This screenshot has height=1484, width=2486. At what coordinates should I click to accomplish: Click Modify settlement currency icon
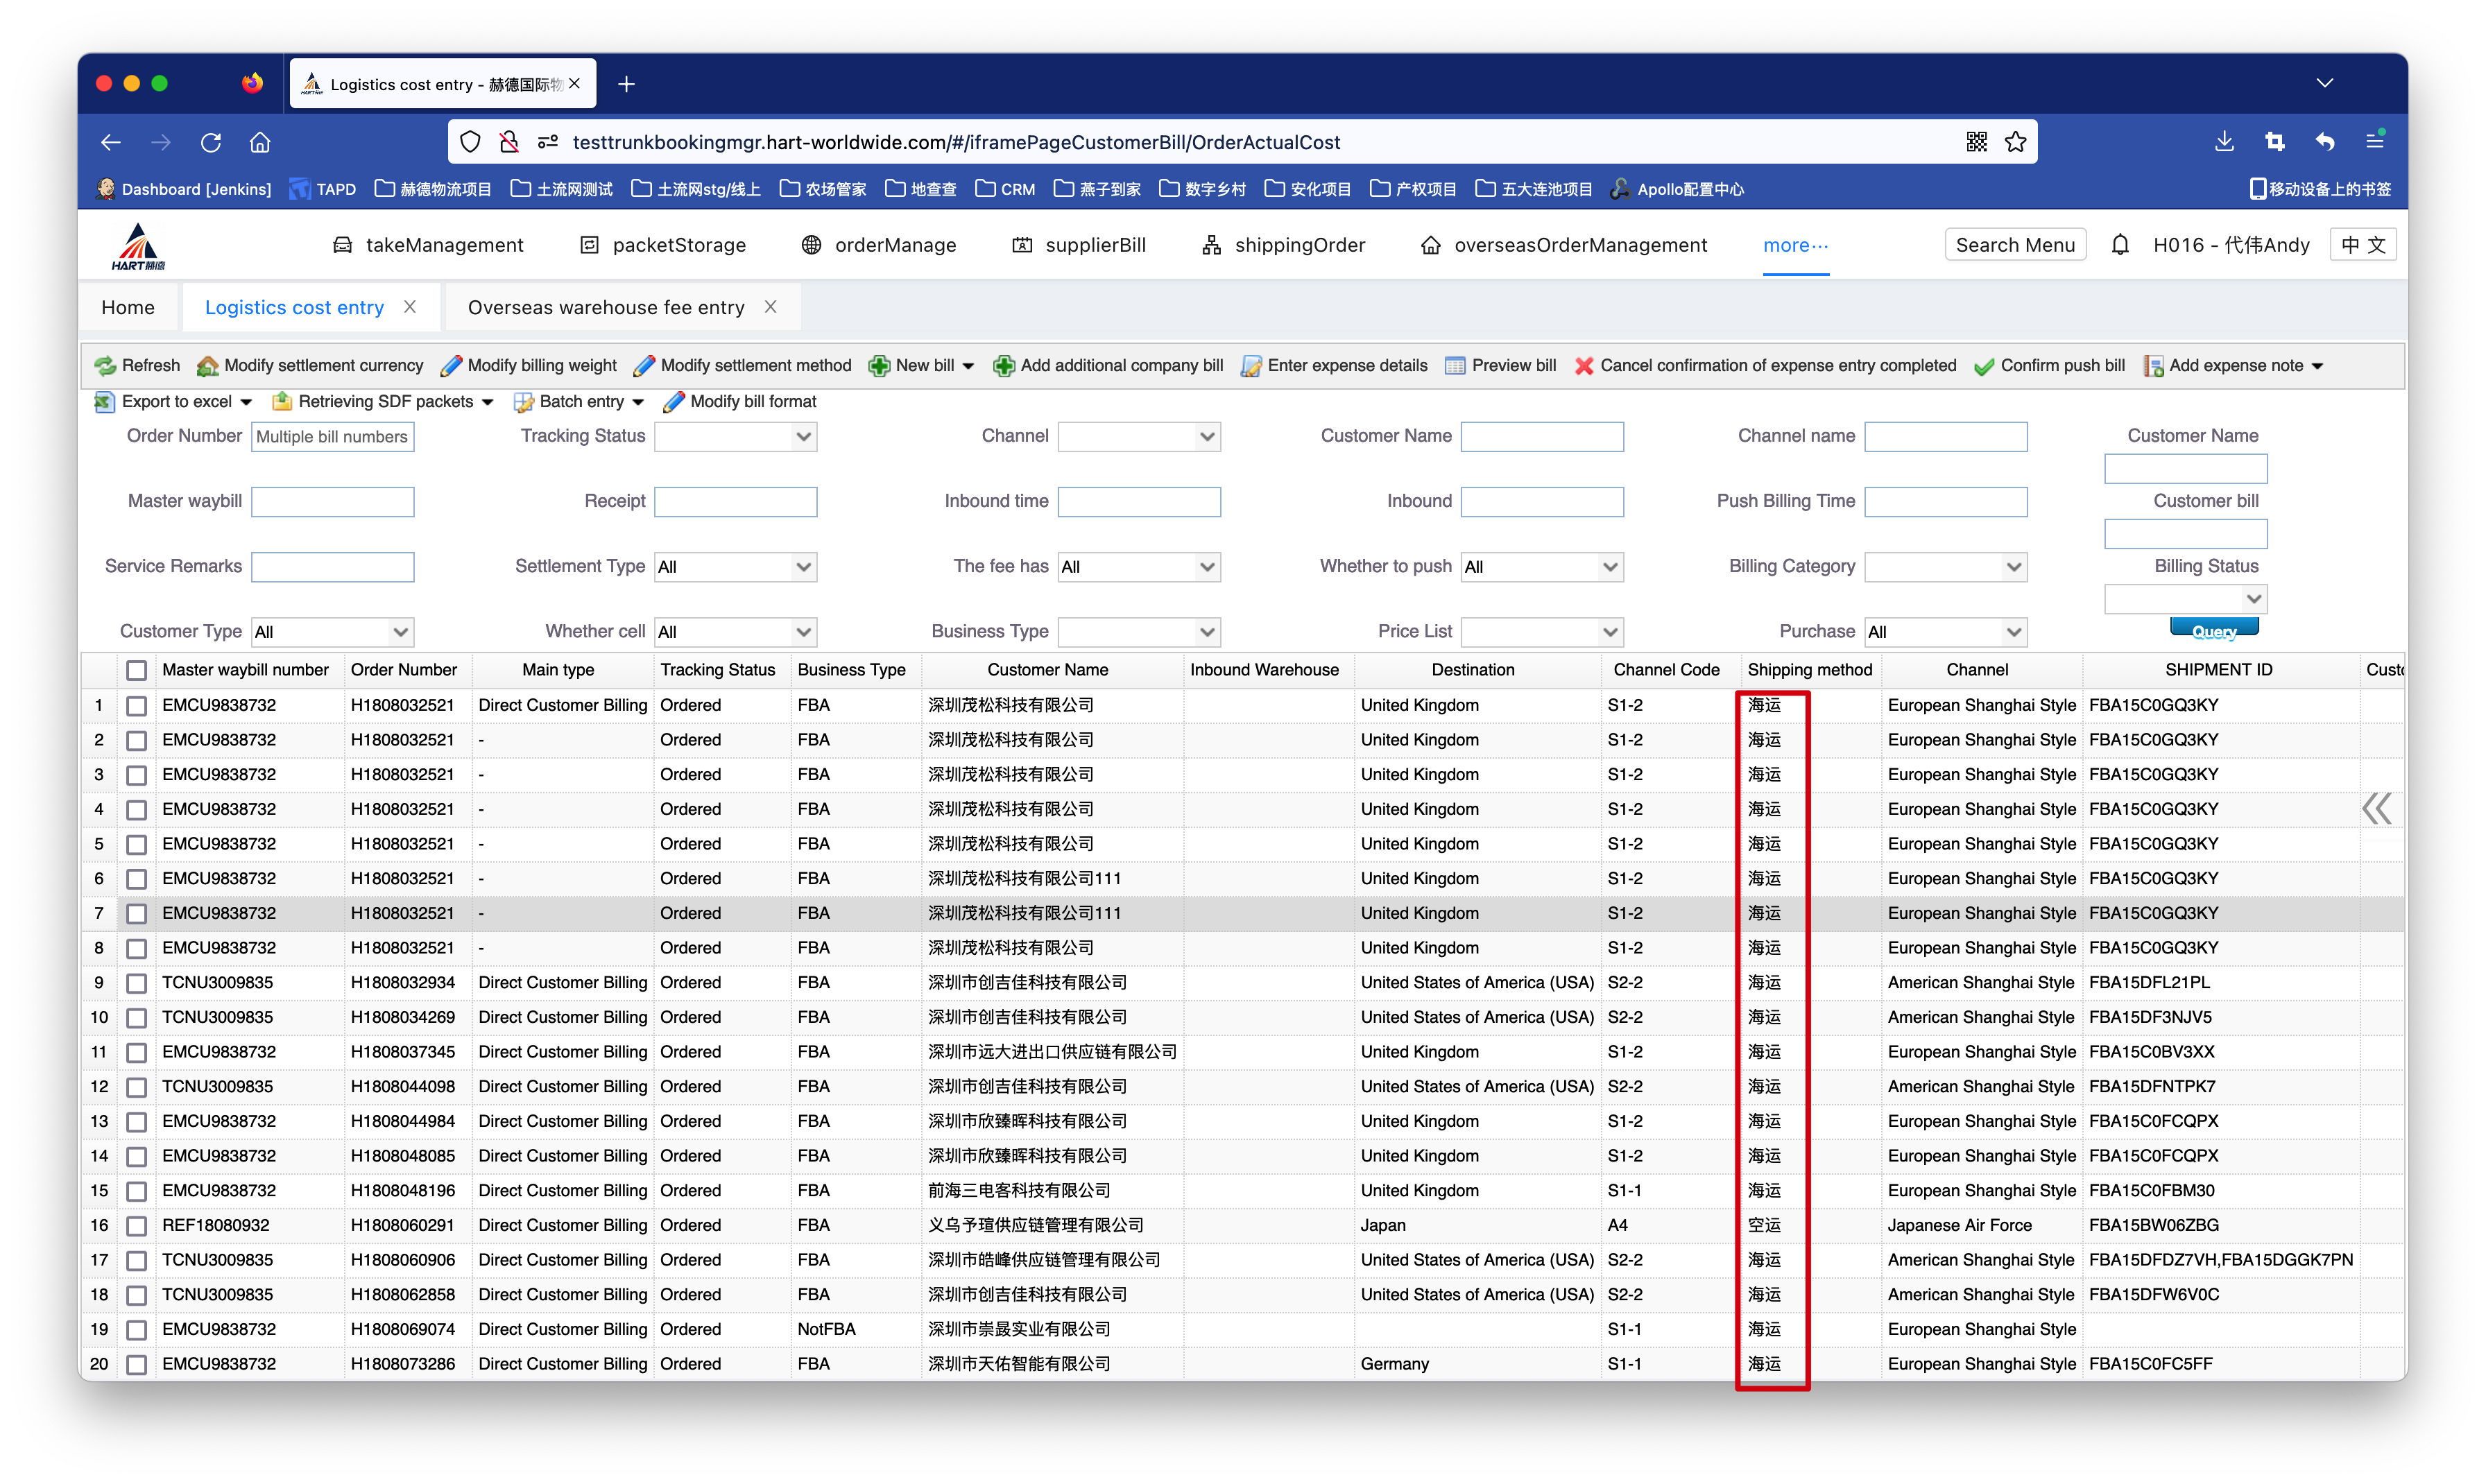(208, 366)
